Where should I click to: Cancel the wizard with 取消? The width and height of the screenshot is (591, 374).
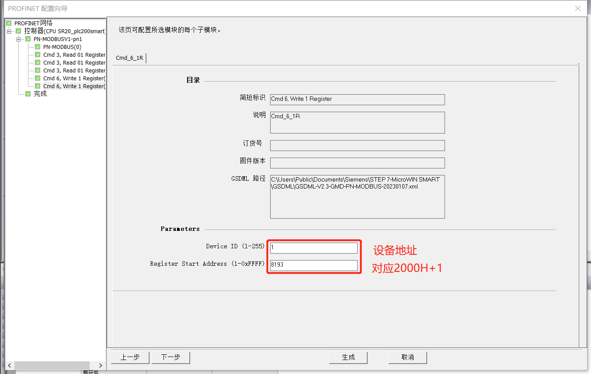coord(407,357)
